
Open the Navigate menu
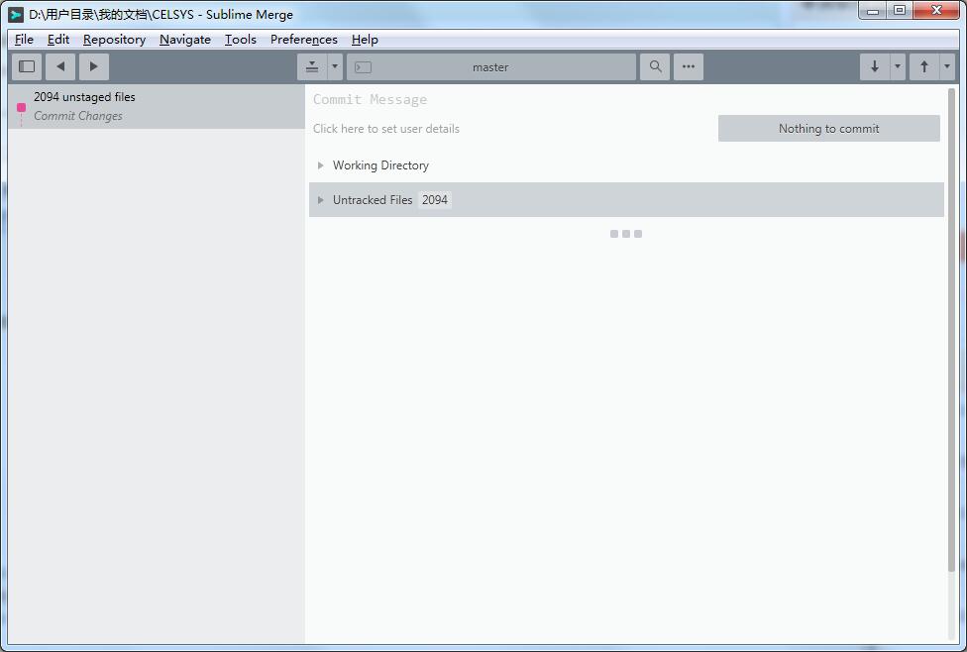(x=185, y=40)
